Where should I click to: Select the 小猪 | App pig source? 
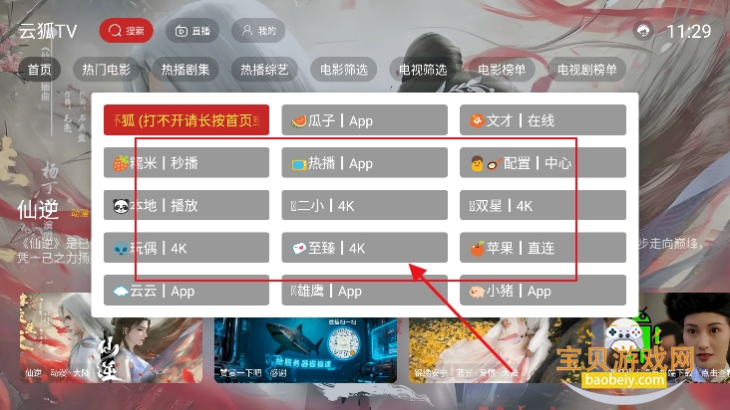(x=543, y=291)
